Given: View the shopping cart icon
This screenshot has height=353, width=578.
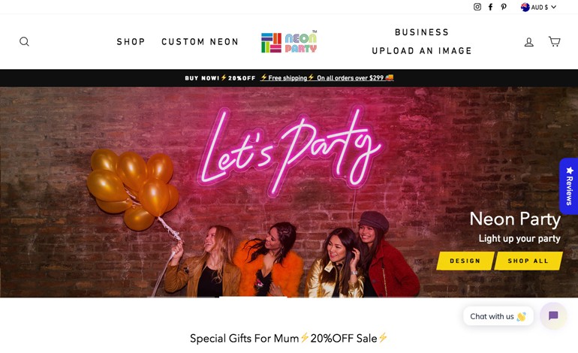Looking at the screenshot, I should (x=555, y=41).
